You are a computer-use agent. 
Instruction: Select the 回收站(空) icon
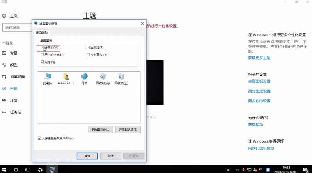[x=121, y=79]
